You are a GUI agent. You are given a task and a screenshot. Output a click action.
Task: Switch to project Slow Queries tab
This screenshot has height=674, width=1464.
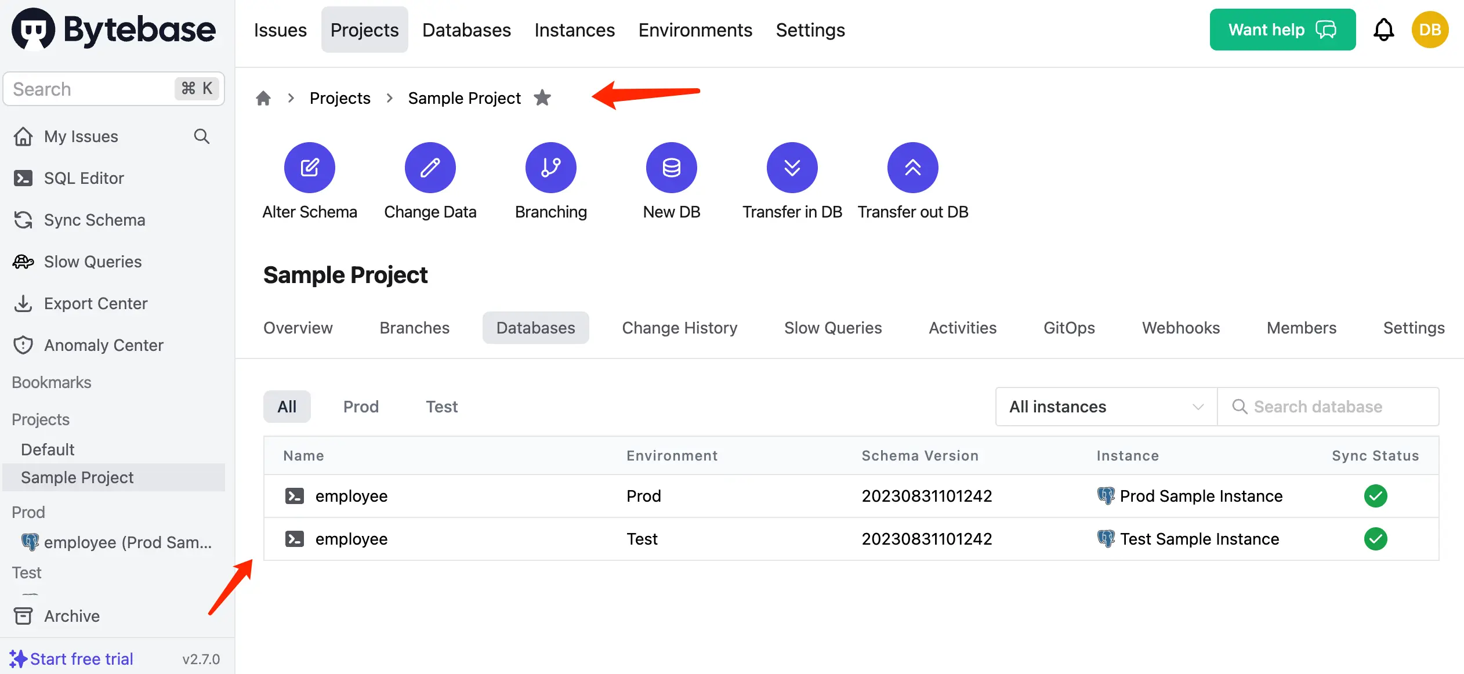[833, 328]
